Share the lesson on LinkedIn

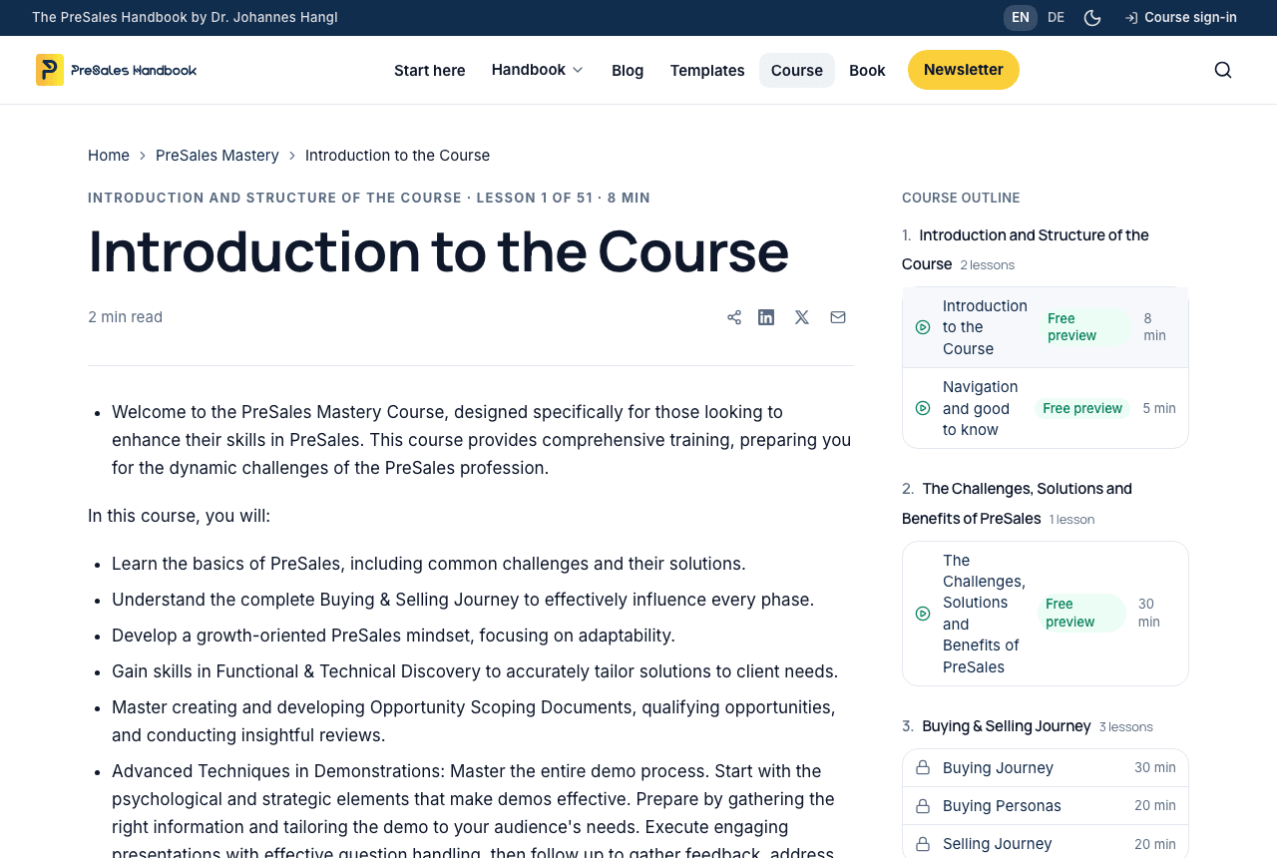[766, 317]
